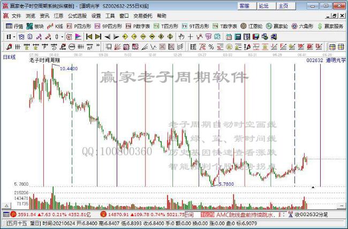Click the floppy disk save icon
The width and height of the screenshot is (348, 229).
[256, 37]
